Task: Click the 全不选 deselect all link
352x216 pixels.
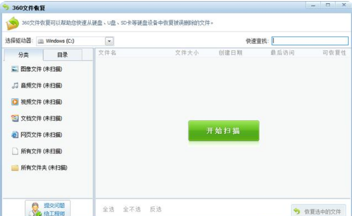Action: tap(132, 209)
